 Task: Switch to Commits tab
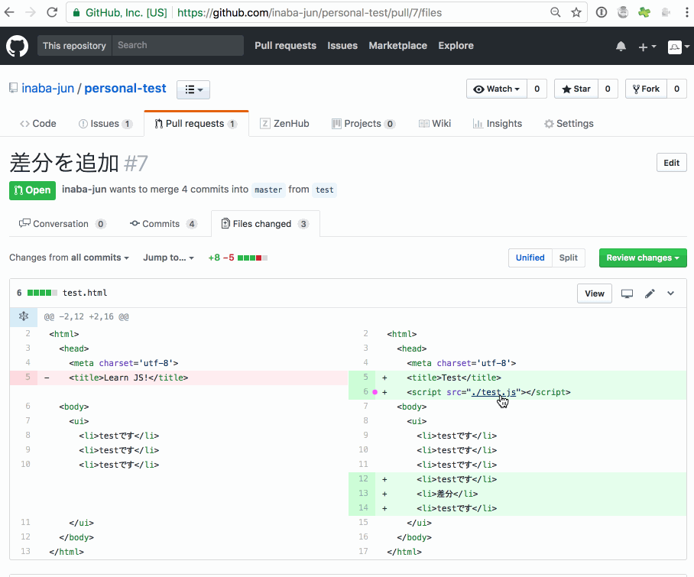[x=163, y=224]
